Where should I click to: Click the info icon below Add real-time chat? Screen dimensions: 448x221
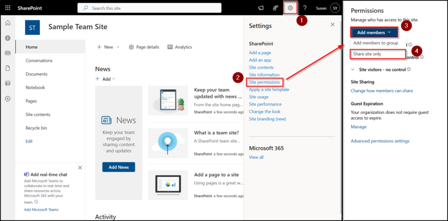click(x=36, y=201)
